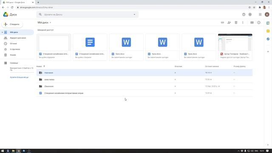Screen dimensions: 272x153
Task: Bookmark page with the star icon
Action: (254, 8)
